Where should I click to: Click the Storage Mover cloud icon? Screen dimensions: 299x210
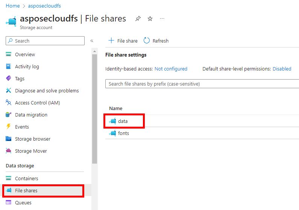pos(8,150)
